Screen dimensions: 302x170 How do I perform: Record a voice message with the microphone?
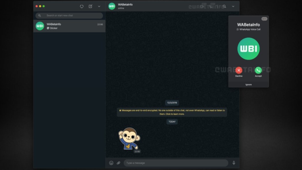click(x=234, y=163)
